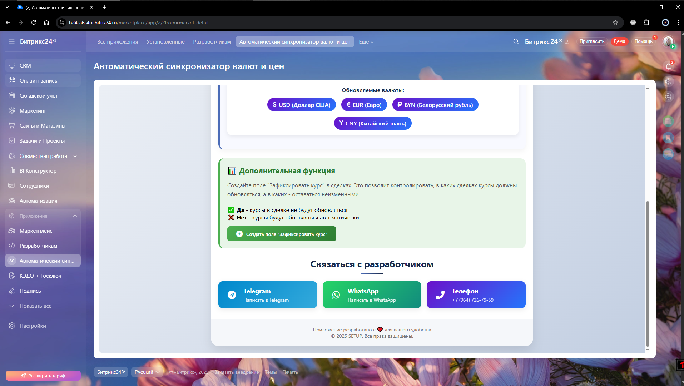The height and width of the screenshot is (386, 684).
Task: Open Задачи и Проекты from the sidebar
Action: click(x=43, y=141)
